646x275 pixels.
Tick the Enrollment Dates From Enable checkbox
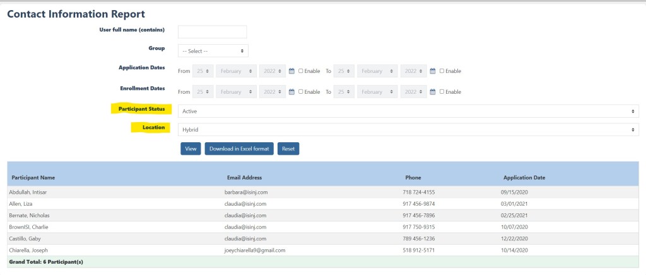(301, 92)
